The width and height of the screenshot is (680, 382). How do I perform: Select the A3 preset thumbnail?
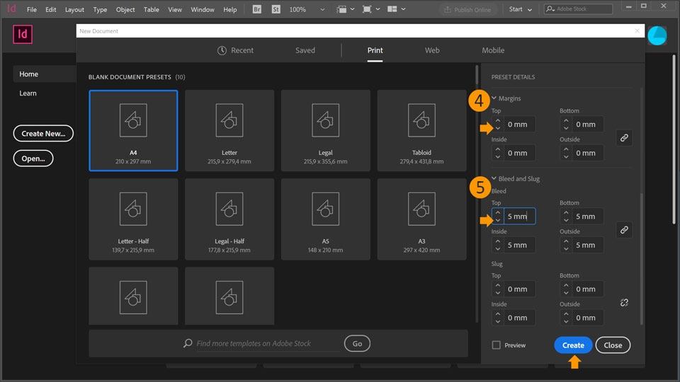[421, 219]
